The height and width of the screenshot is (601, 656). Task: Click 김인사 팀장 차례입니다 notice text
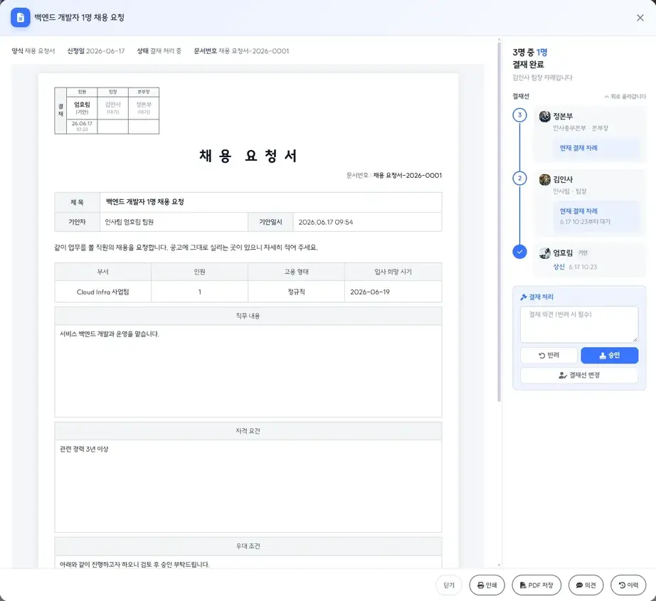[x=542, y=78]
